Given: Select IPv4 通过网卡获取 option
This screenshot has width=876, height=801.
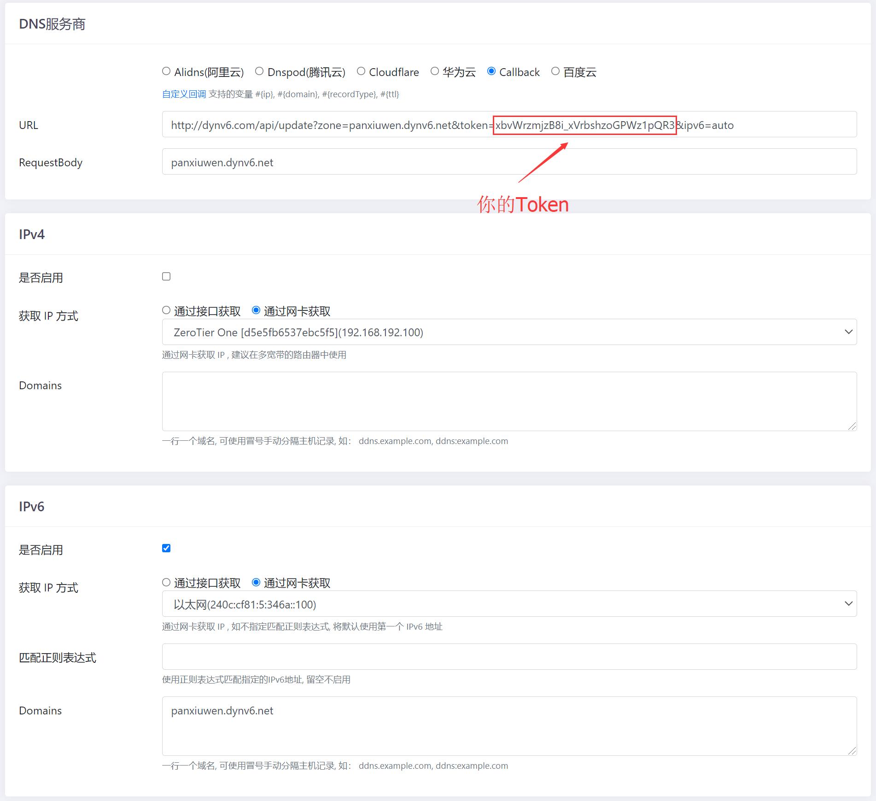Looking at the screenshot, I should coord(256,310).
